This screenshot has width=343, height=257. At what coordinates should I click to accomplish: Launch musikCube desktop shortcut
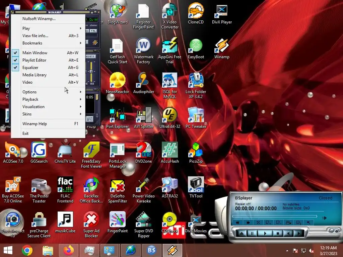coord(65,223)
